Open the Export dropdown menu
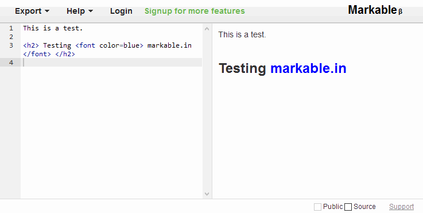Screen dimensions: 423x213 click(32, 11)
